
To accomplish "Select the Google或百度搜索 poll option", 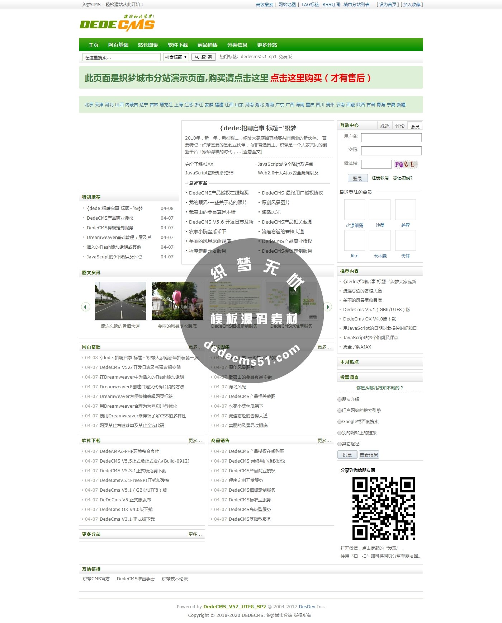I will click(x=340, y=422).
